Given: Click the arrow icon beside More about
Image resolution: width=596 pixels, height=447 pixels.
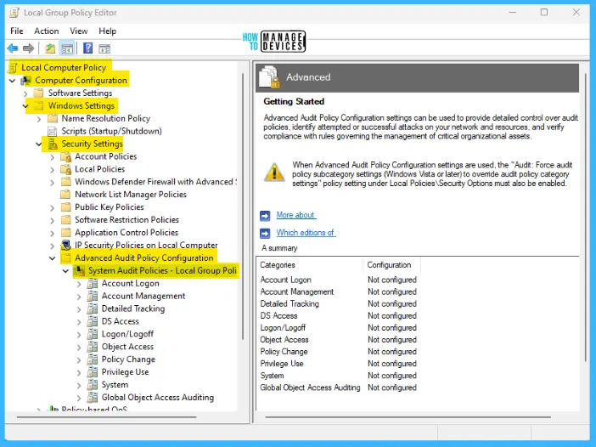Looking at the screenshot, I should point(265,216).
